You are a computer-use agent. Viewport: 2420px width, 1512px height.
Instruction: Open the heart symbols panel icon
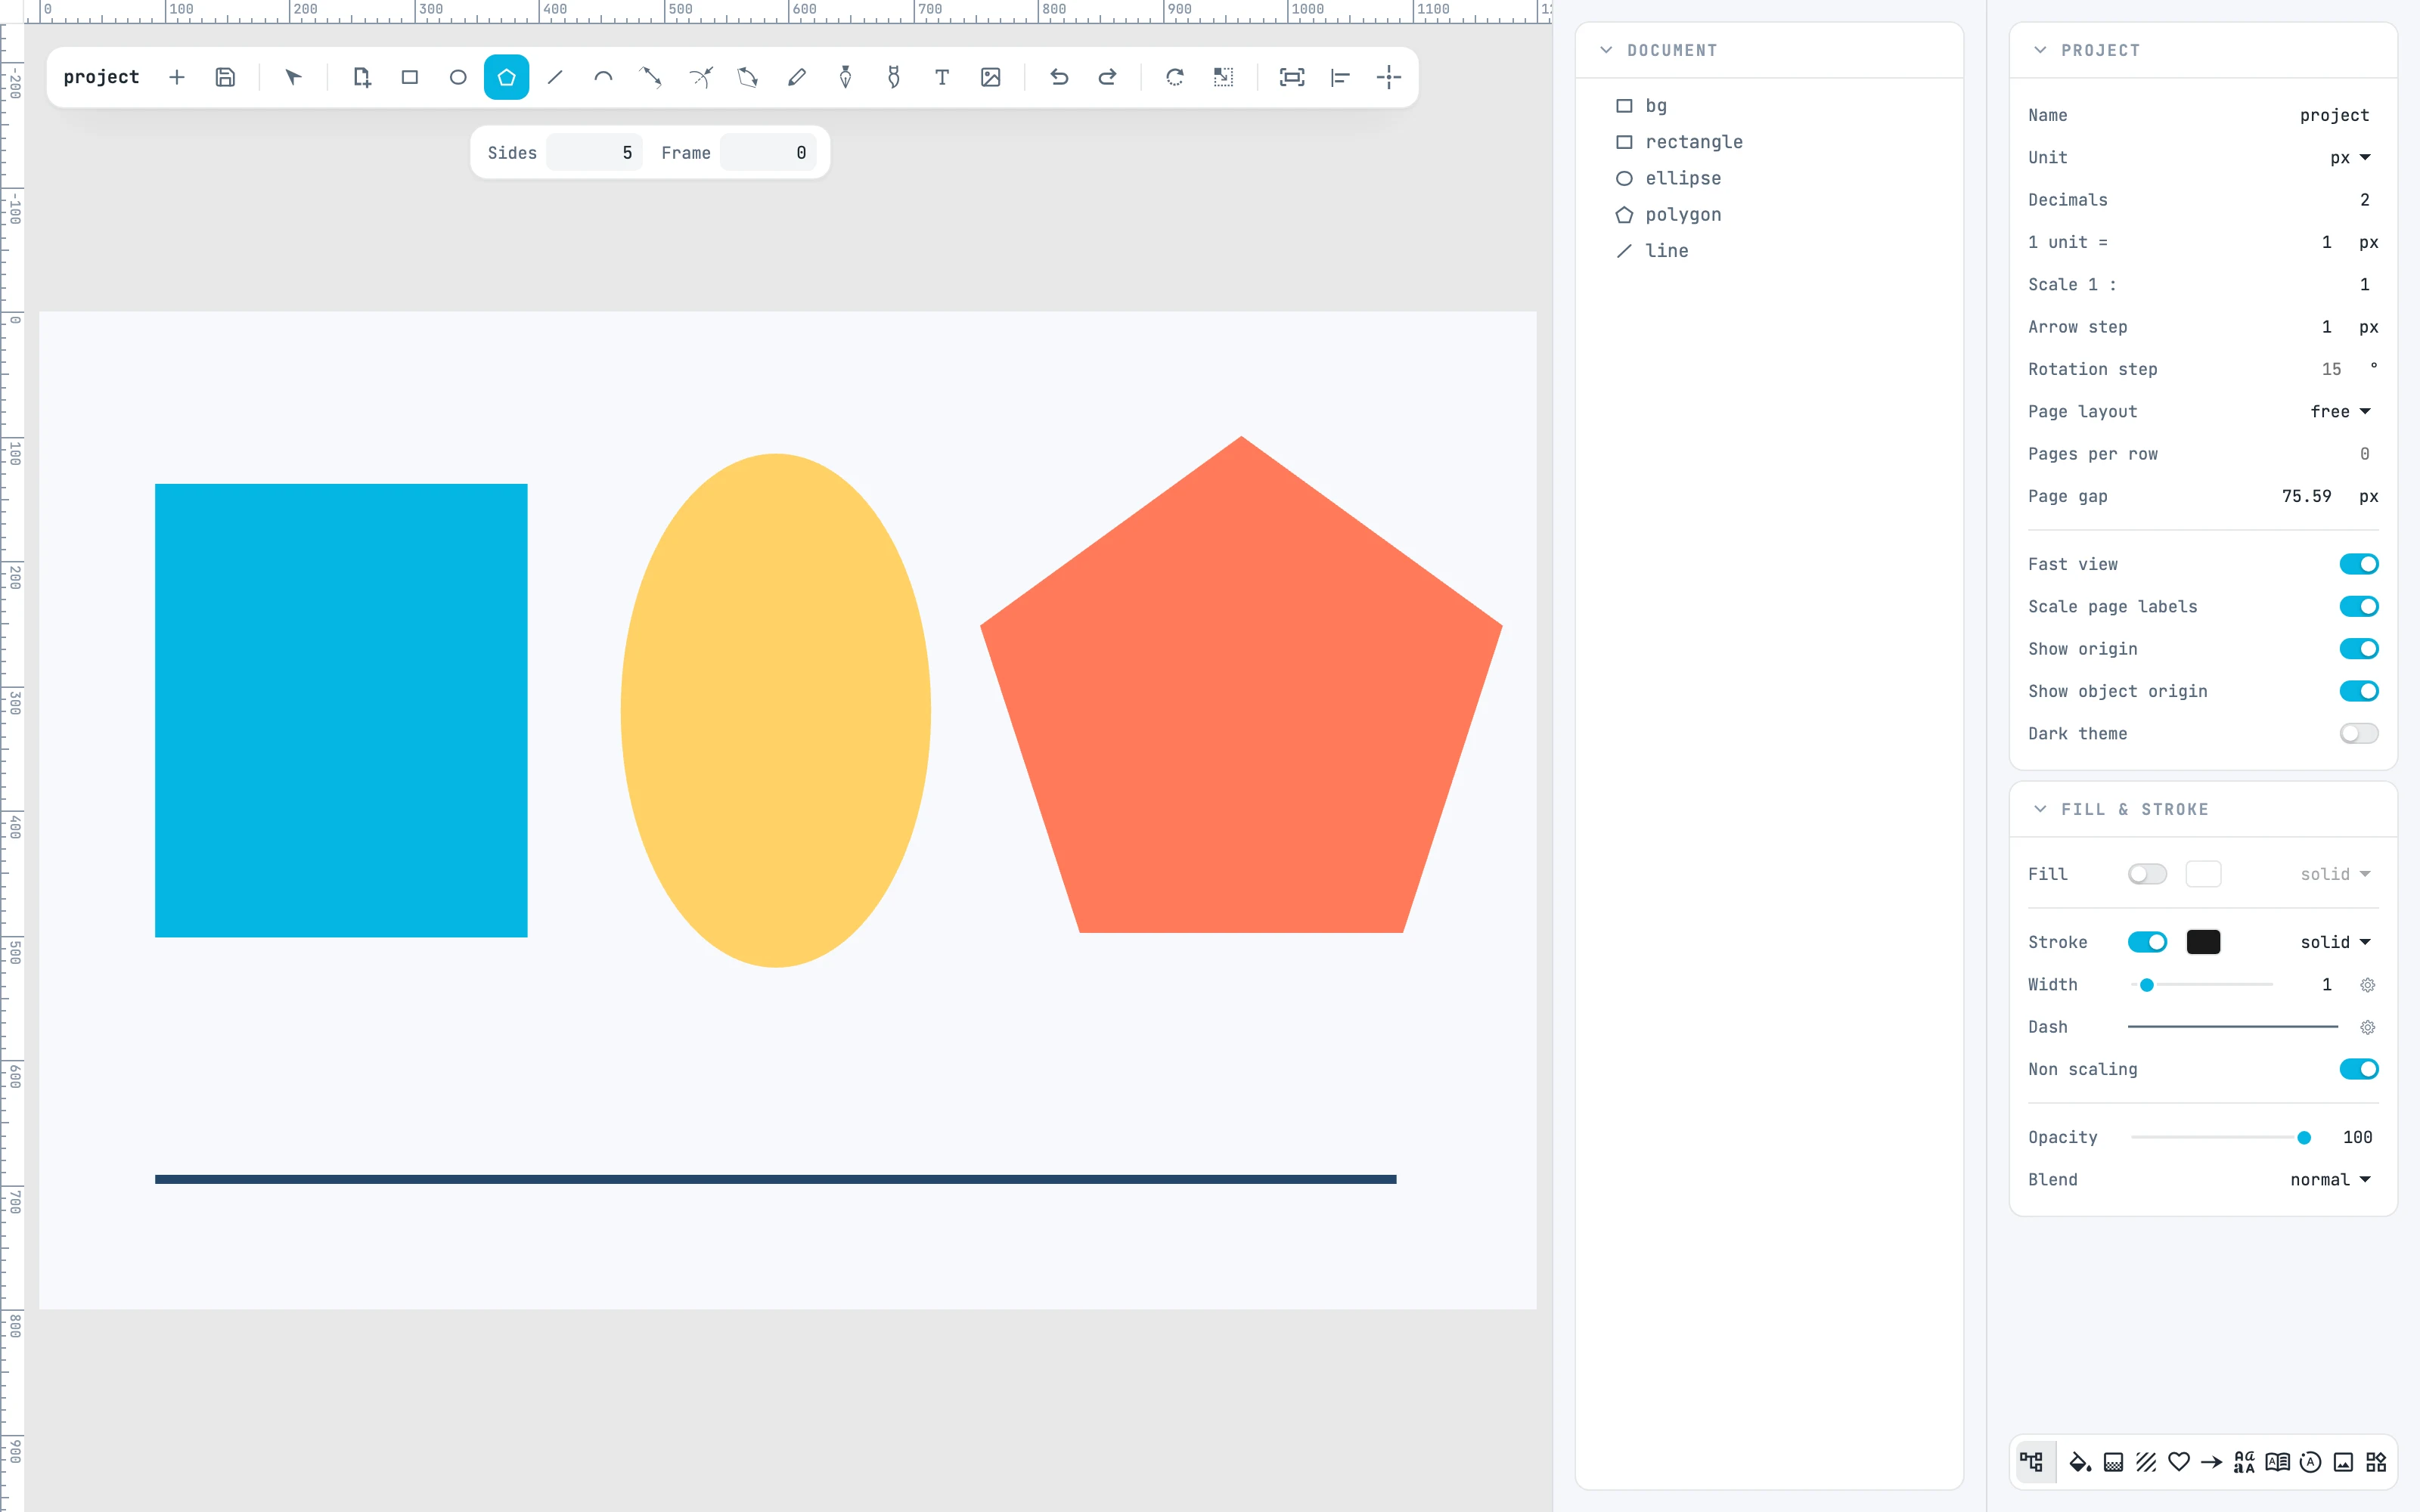tap(2179, 1462)
